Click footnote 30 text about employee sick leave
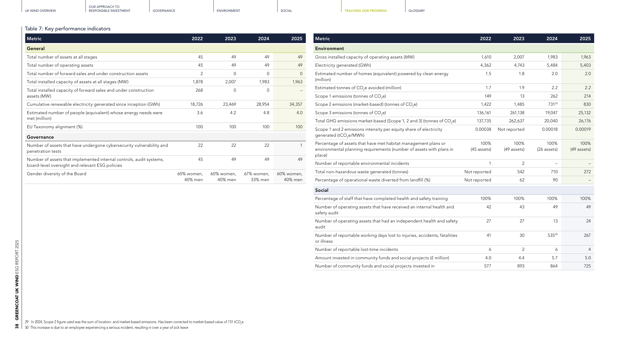 tap(107, 328)
